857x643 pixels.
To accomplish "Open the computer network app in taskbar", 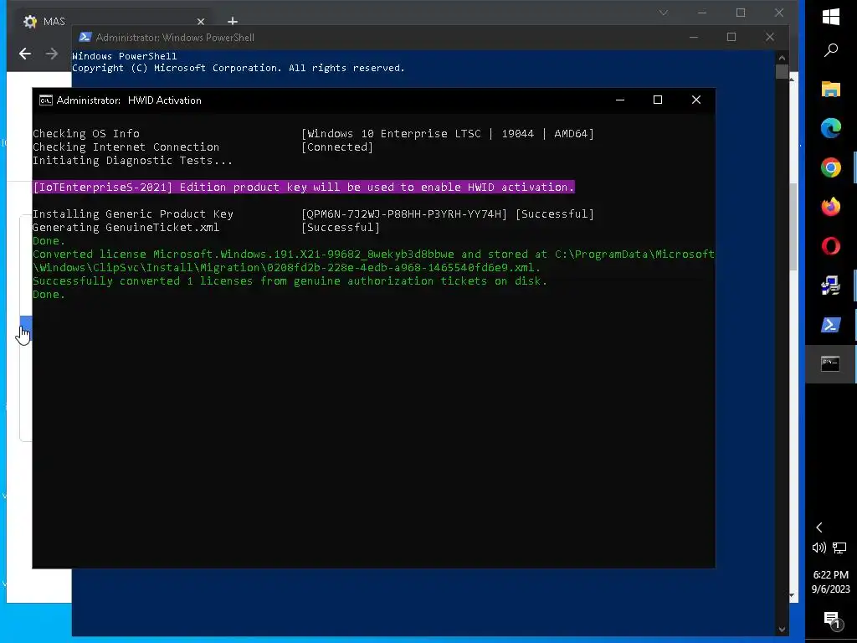I will [x=831, y=285].
